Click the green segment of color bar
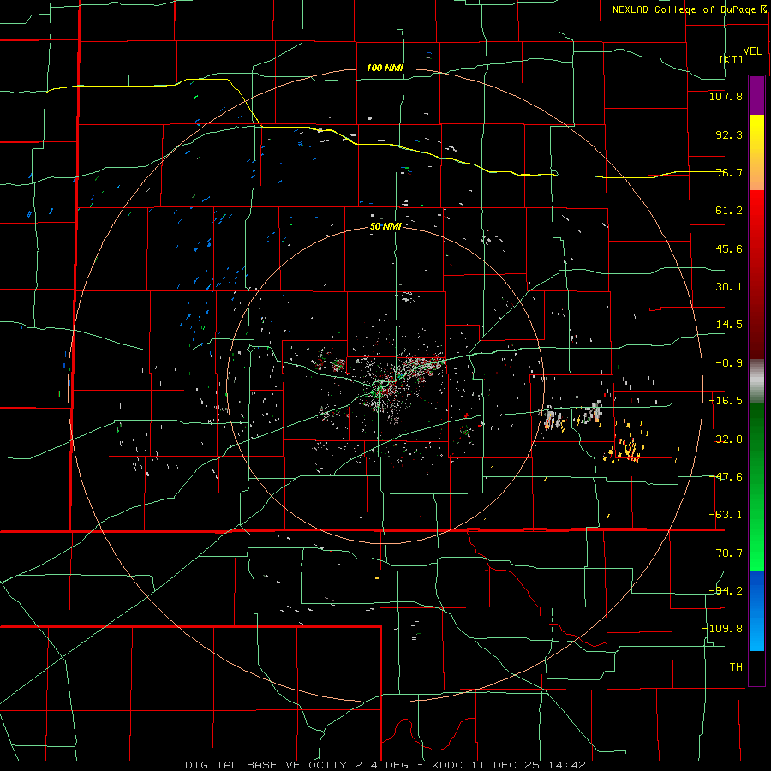Viewport: 771px width, 771px height. (x=756, y=487)
